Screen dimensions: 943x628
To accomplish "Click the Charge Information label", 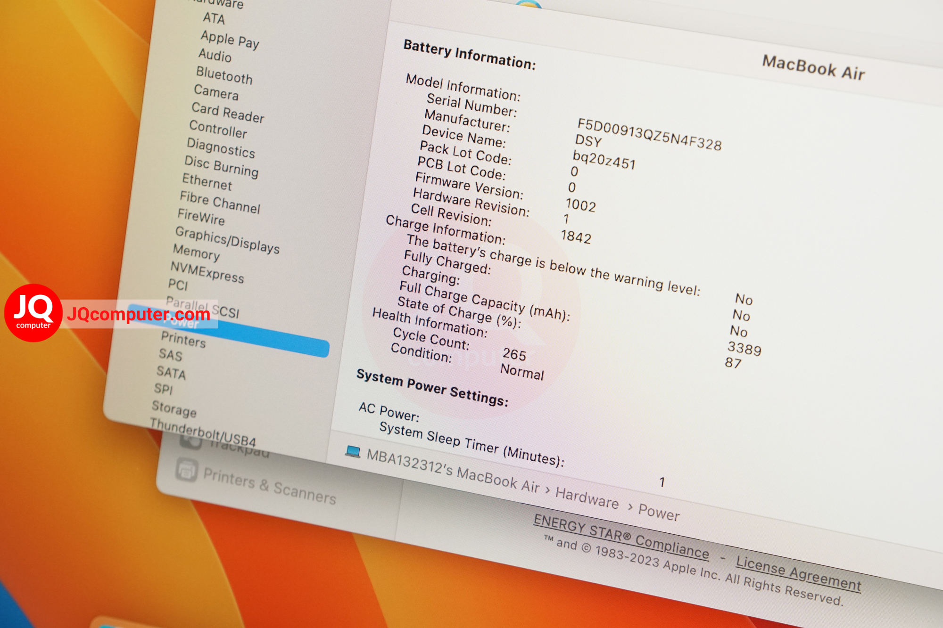I will (x=446, y=230).
